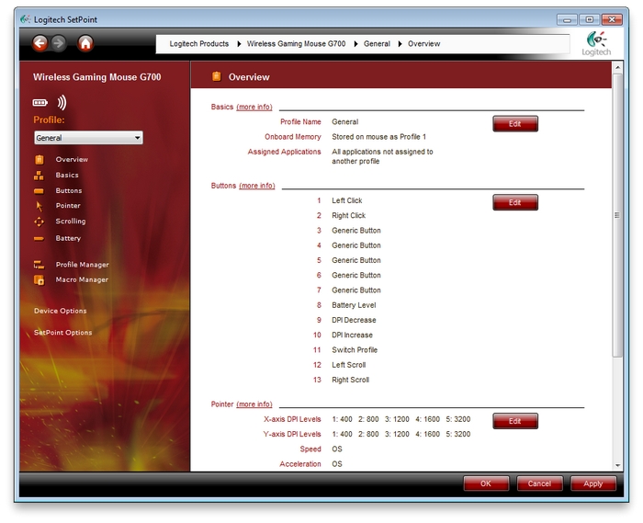This screenshot has height=523, width=643.
Task: Click the X-axis DPI Levels label
Action: [x=292, y=419]
